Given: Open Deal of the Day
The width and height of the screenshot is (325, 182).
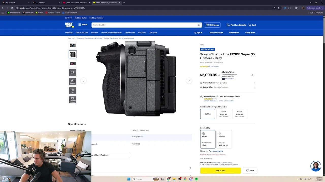Looking at the screenshot, I should tap(82, 33).
